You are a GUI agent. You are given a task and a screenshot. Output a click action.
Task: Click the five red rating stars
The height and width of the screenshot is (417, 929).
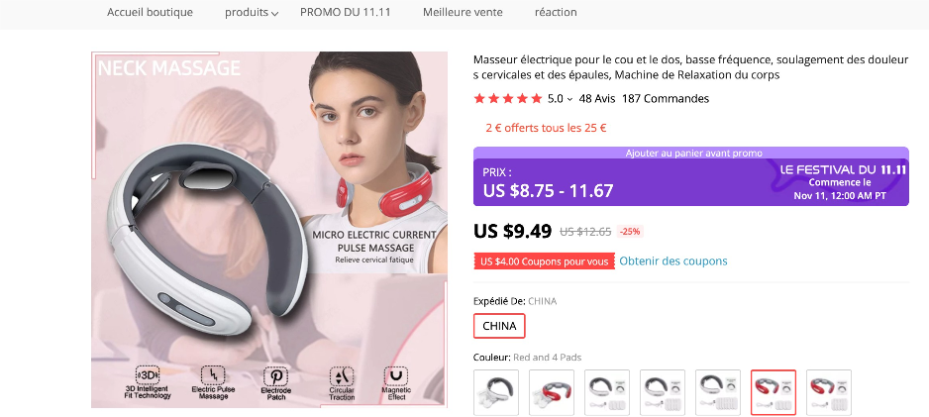point(508,99)
